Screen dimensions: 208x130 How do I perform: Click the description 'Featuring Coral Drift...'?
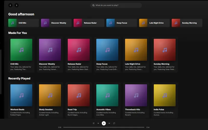(107, 68)
